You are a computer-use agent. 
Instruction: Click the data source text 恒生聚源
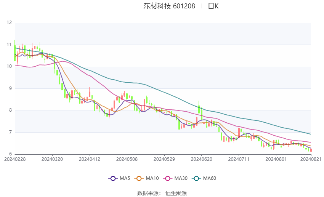(176, 193)
